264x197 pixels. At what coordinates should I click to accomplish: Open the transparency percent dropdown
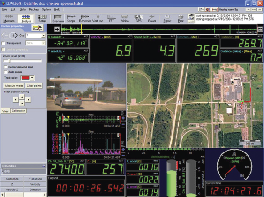[x=44, y=43]
